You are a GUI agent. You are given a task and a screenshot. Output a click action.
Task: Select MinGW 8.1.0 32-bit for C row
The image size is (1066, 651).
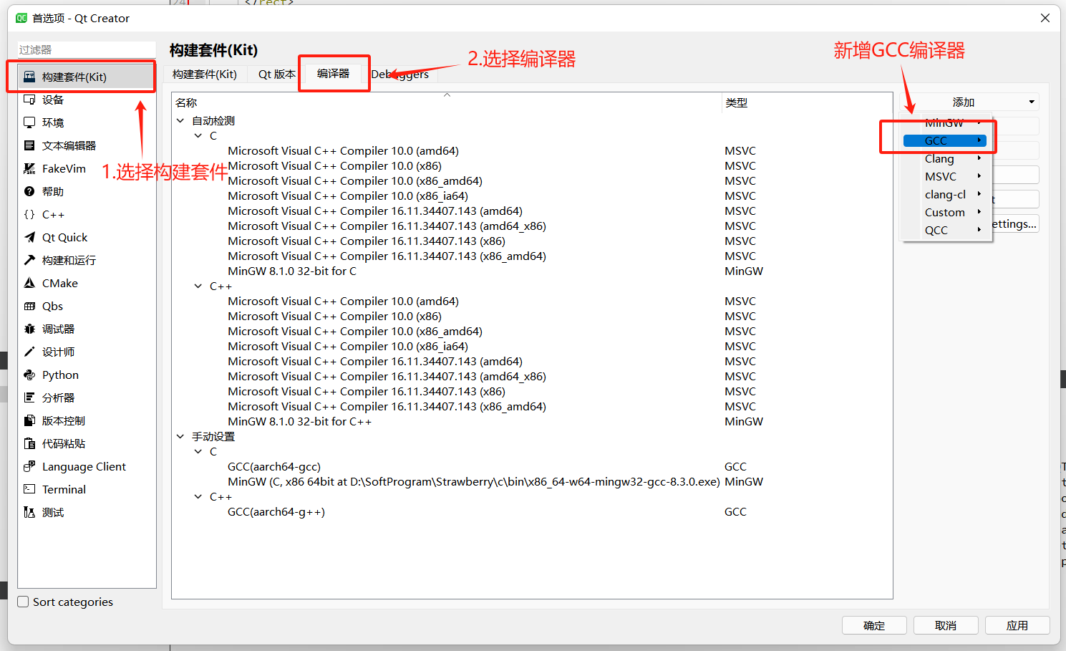tap(532, 271)
